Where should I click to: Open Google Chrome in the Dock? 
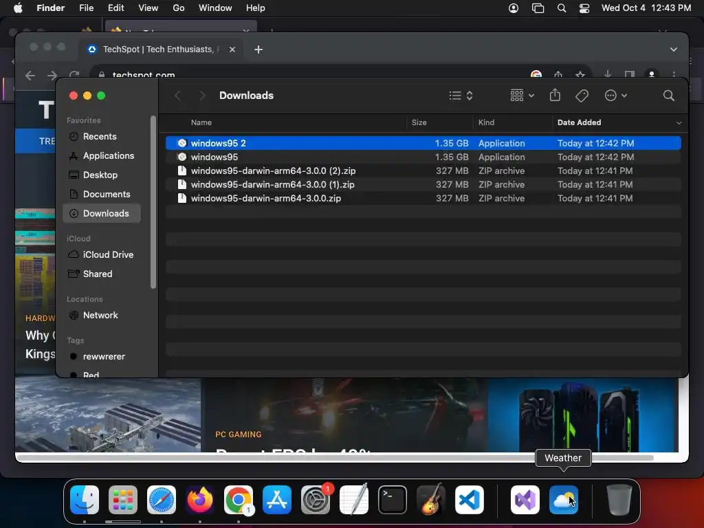tap(239, 500)
